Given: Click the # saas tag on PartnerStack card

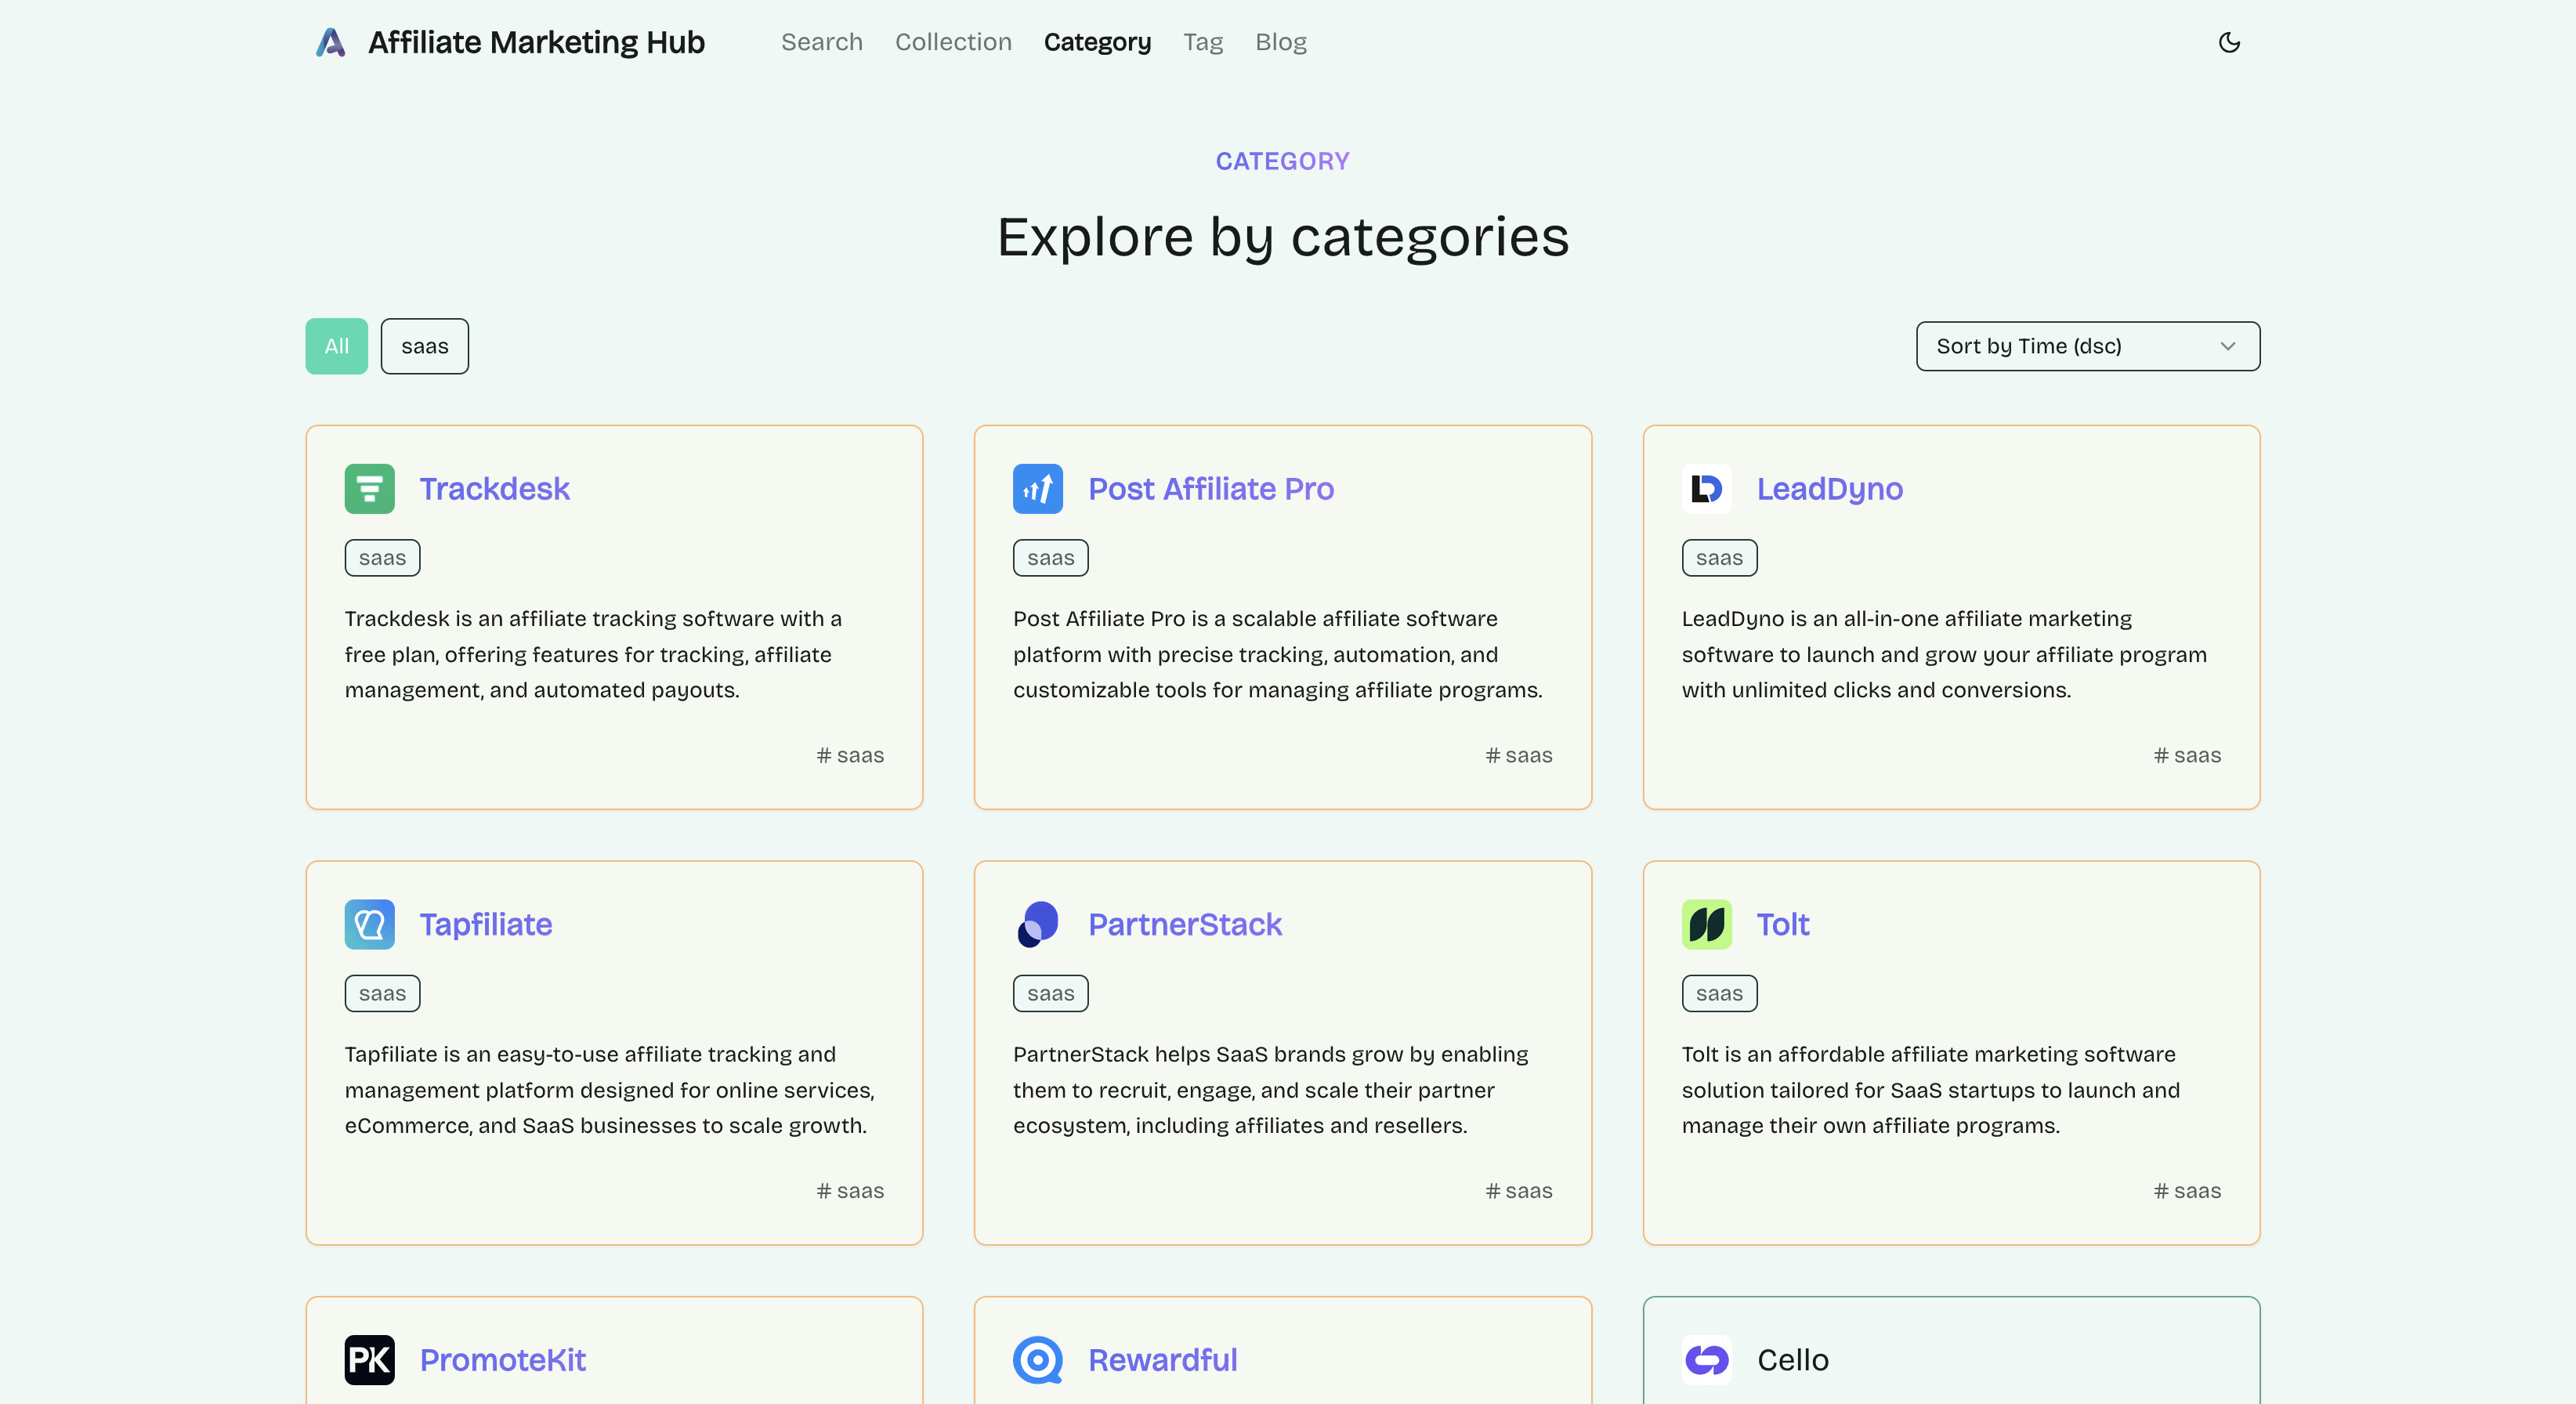Looking at the screenshot, I should pyautogui.click(x=1519, y=1191).
